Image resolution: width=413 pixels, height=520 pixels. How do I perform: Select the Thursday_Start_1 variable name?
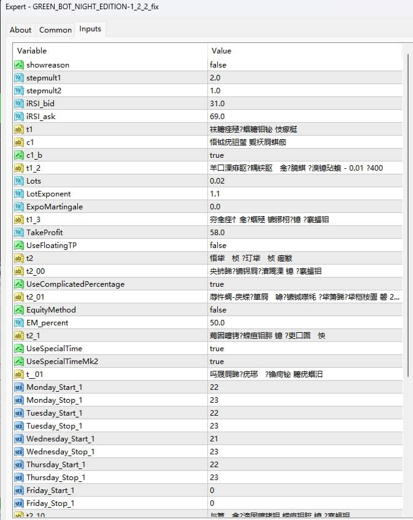click(x=56, y=465)
